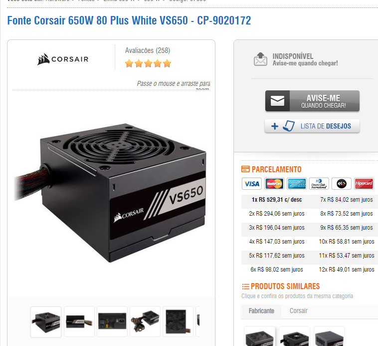
Task: Add product to Lista de Desejos
Action: tap(312, 126)
